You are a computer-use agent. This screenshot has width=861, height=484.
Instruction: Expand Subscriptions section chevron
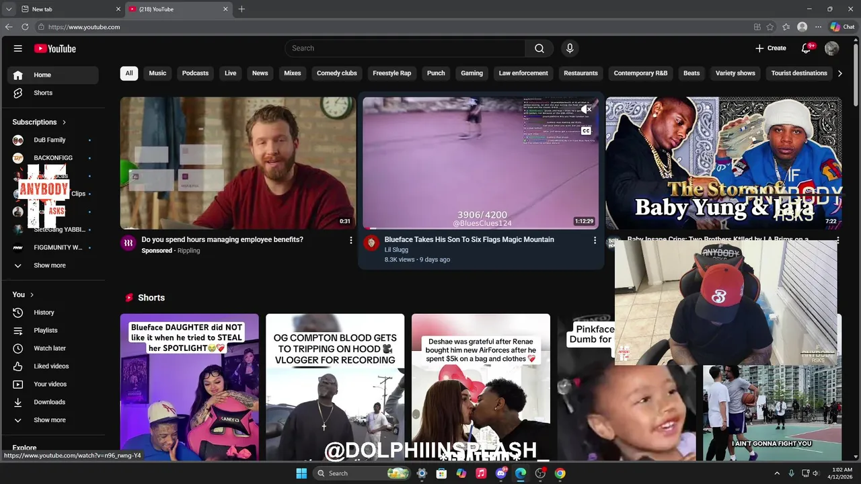tap(64, 122)
